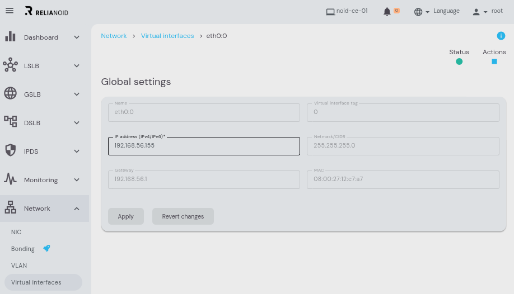The height and width of the screenshot is (294, 514).
Task: Click the rocket icon beside Bonding
Action: (x=46, y=248)
